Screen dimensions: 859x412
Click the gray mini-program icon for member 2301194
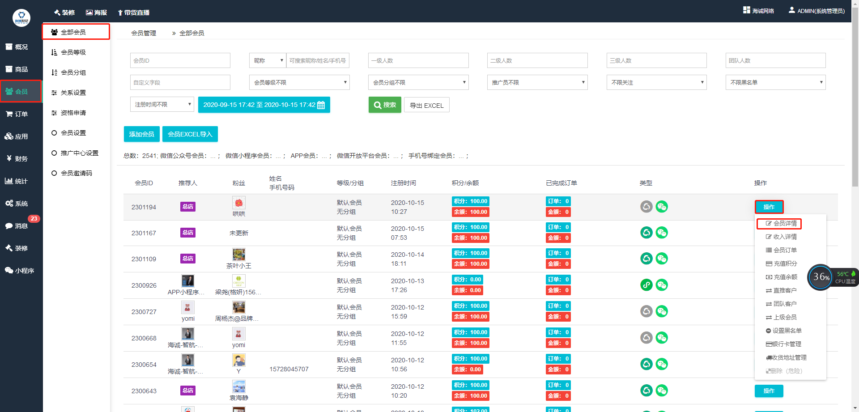646,207
